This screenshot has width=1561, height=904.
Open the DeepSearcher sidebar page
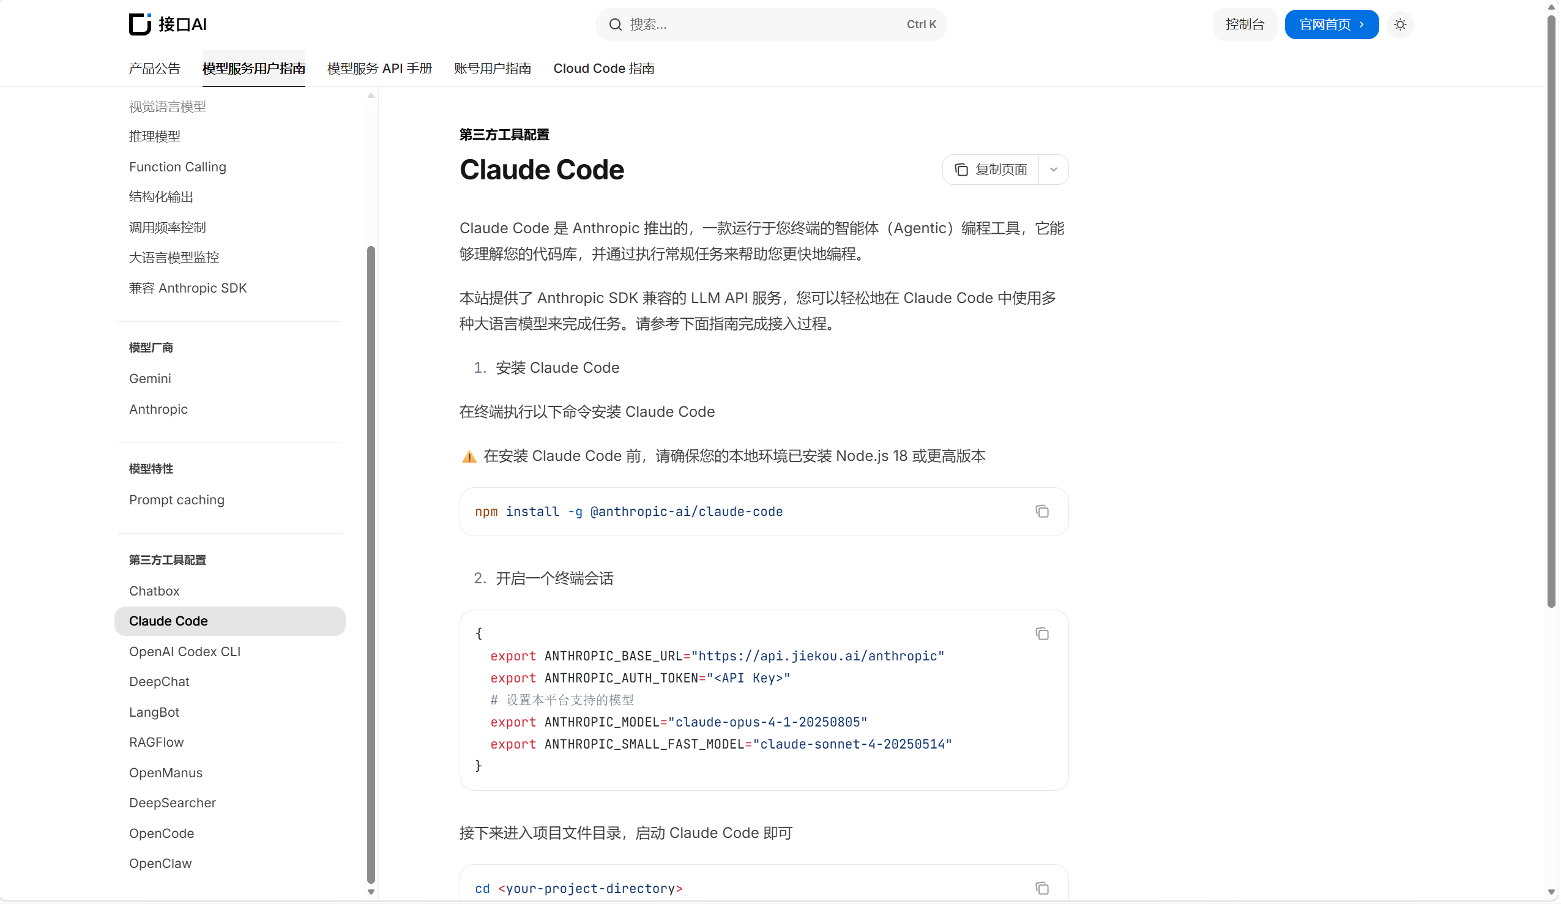(x=173, y=804)
